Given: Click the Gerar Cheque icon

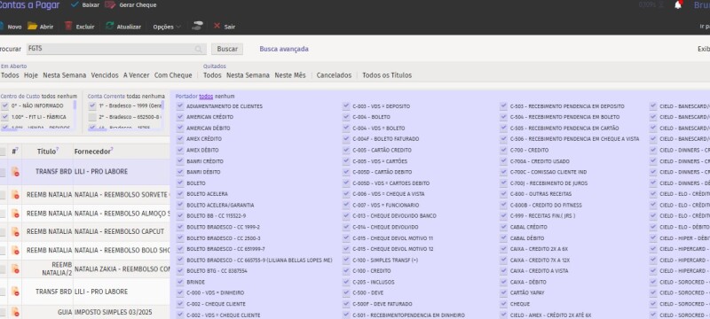Looking at the screenshot, I should coord(110,5).
